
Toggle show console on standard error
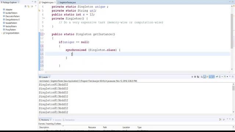(x=213, y=77)
